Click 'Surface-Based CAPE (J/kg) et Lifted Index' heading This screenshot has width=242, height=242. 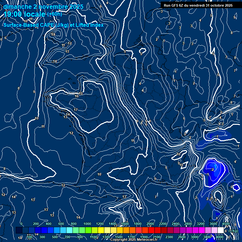click(x=53, y=25)
